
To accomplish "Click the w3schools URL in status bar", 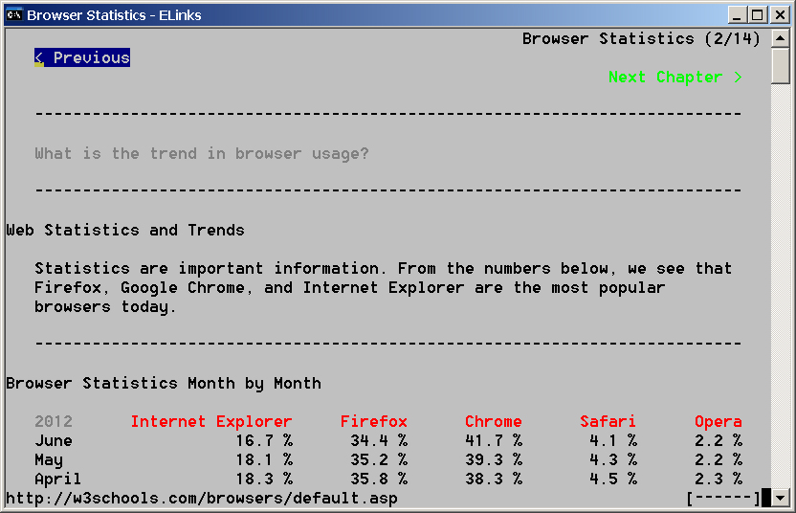I will pos(202,498).
